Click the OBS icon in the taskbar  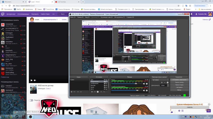[30, 117]
